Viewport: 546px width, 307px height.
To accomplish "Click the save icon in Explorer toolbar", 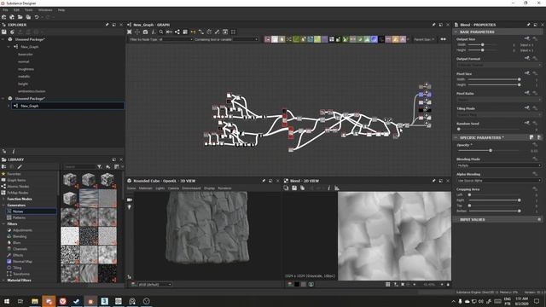I will point(4,32).
